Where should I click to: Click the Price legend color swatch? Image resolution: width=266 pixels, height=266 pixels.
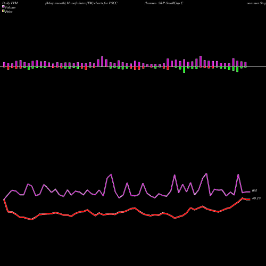tap(3, 11)
